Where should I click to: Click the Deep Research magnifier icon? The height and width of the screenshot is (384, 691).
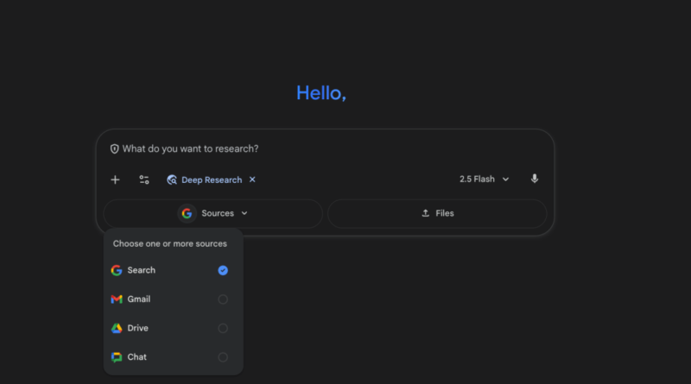[x=172, y=179]
